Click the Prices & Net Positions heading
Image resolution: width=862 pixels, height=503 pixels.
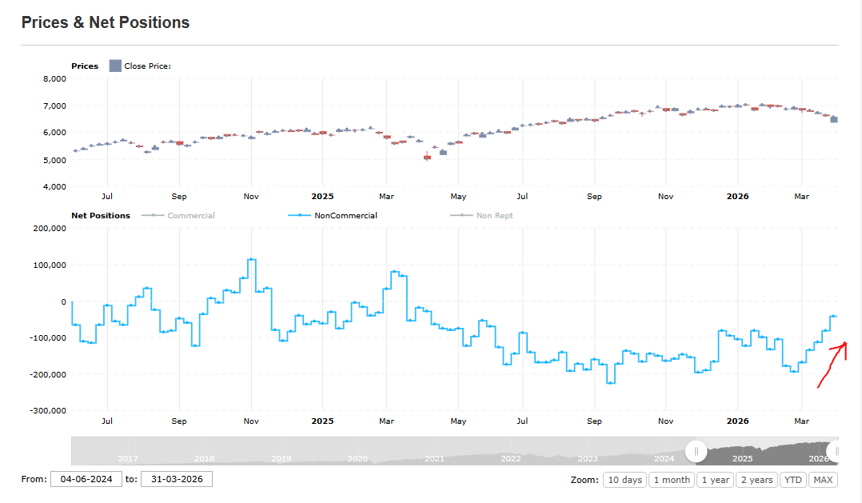[x=106, y=22]
